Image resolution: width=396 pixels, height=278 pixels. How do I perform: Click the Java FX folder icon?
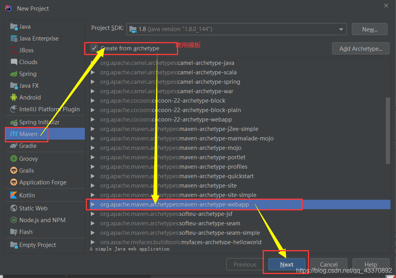pyautogui.click(x=14, y=86)
